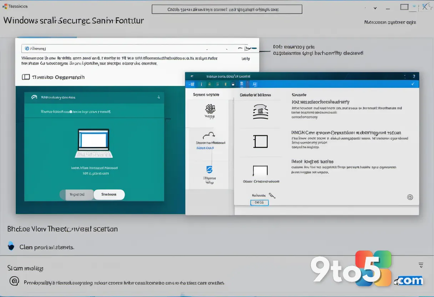The height and width of the screenshot is (297, 434).
Task: Click the blue circle icon in address bar
Action: point(27,48)
